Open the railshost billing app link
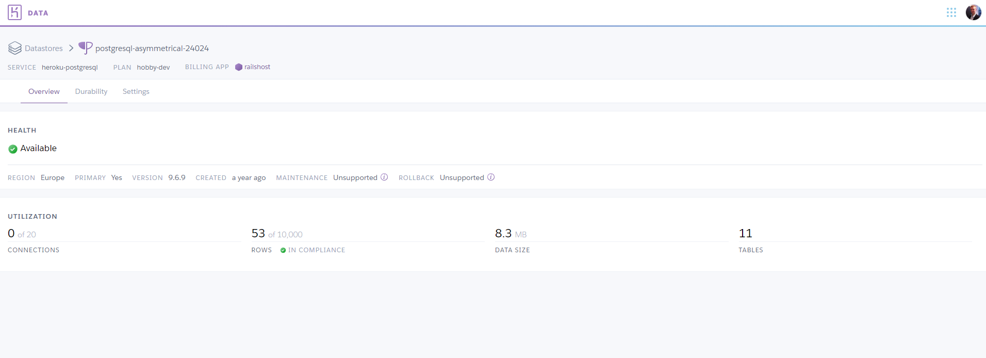 (257, 67)
